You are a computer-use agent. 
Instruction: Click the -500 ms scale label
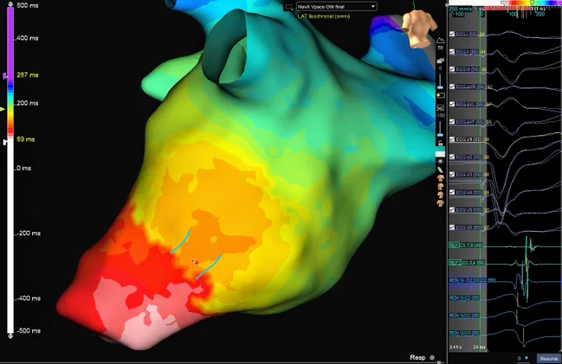[x=28, y=330]
